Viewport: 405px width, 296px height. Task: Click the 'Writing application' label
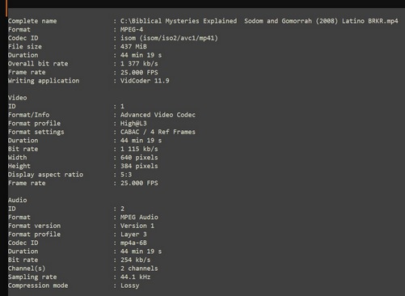(44, 81)
